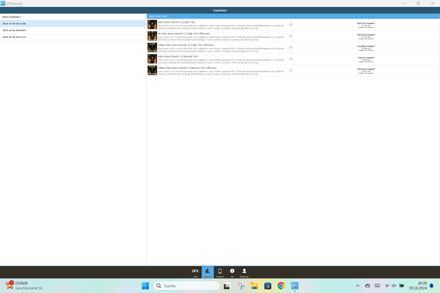Select the Ergebnisse bar-chart tab
Image resolution: width=440 pixels, height=293 pixels.
click(208, 272)
